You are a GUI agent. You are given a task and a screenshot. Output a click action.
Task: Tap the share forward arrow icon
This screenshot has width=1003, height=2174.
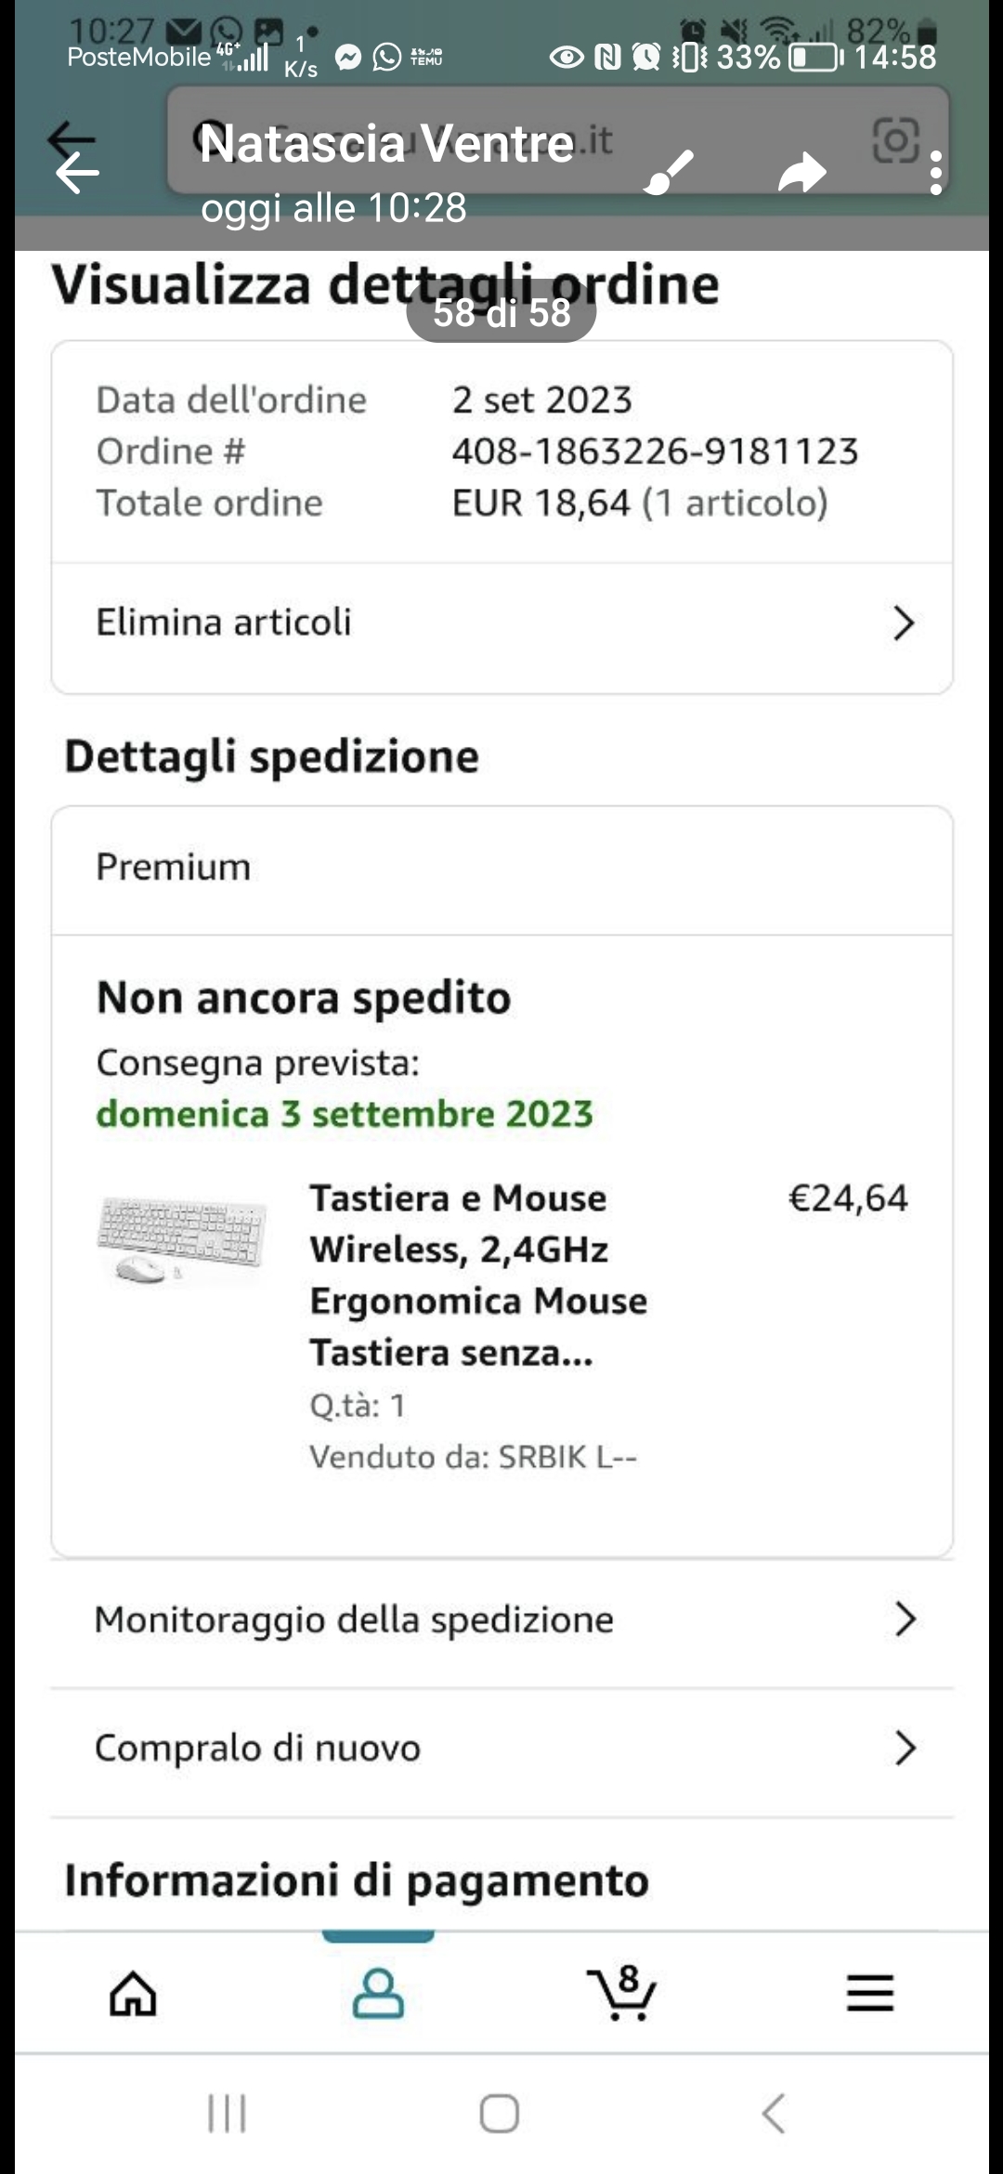coord(801,173)
